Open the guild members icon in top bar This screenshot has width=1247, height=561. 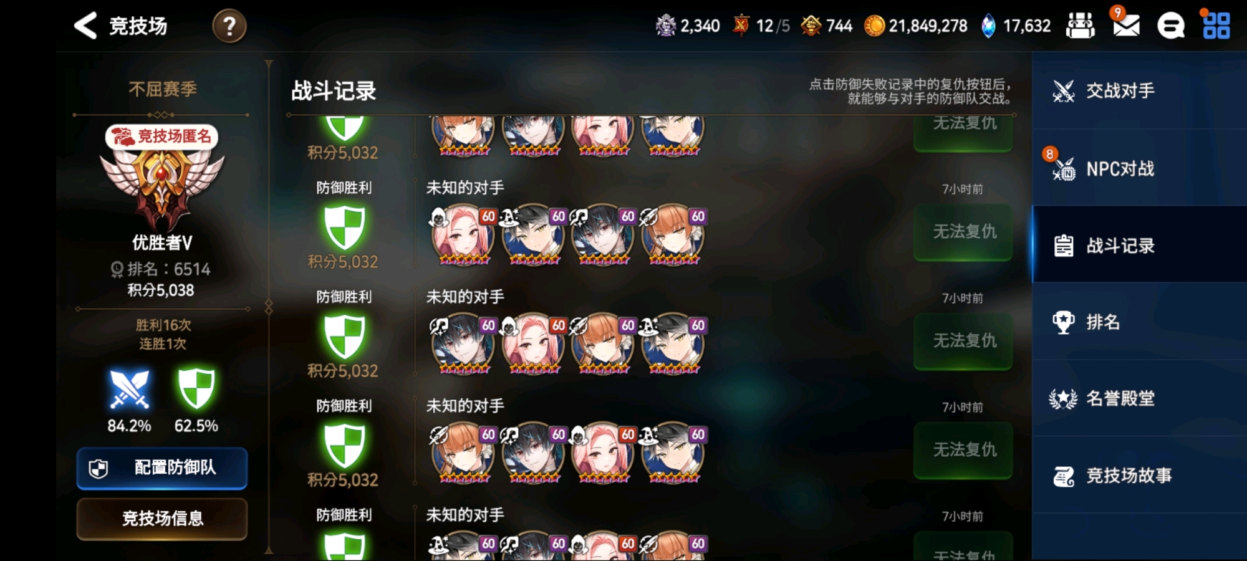(1081, 26)
